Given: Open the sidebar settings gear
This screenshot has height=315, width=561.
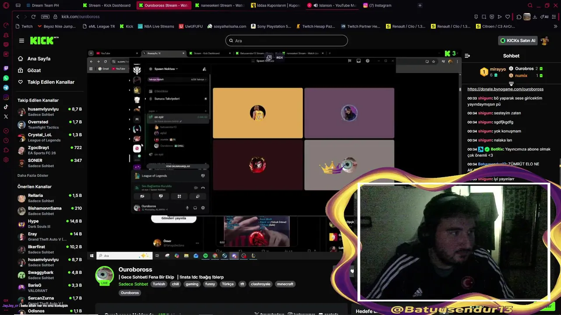Looking at the screenshot, I should [6, 160].
